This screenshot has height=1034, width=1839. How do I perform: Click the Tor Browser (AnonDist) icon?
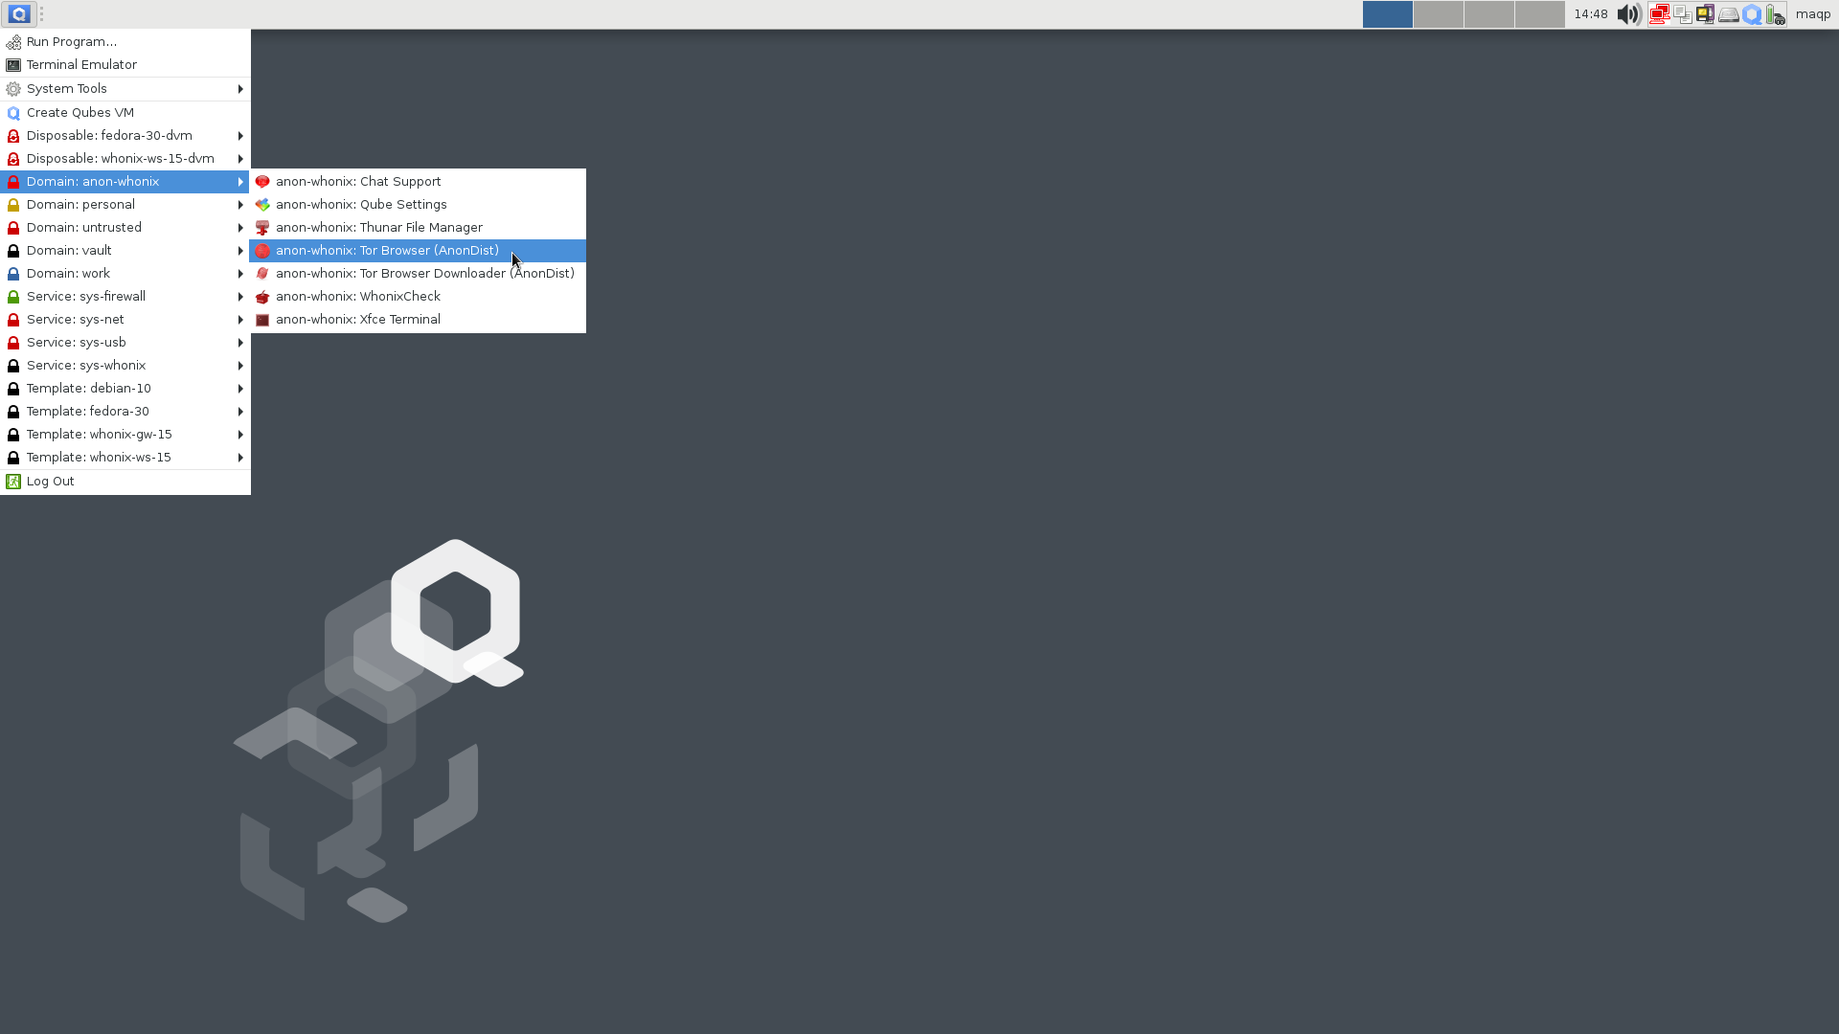pos(262,251)
